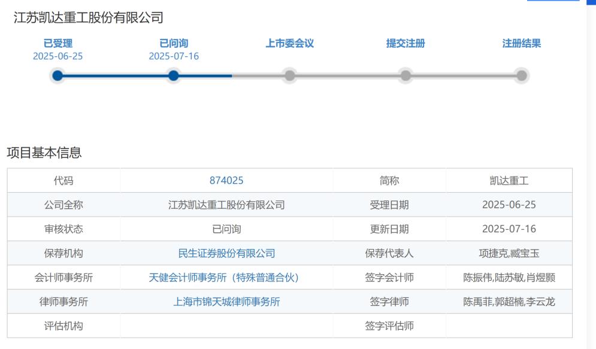596x349 pixels.
Task: Click the 凯达重工 short name cell
Action: tap(509, 180)
